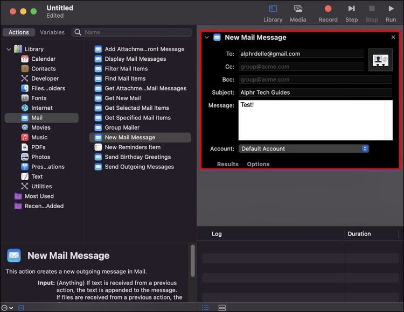Show the variables list view
The width and height of the screenshot is (404, 312).
[222, 308]
